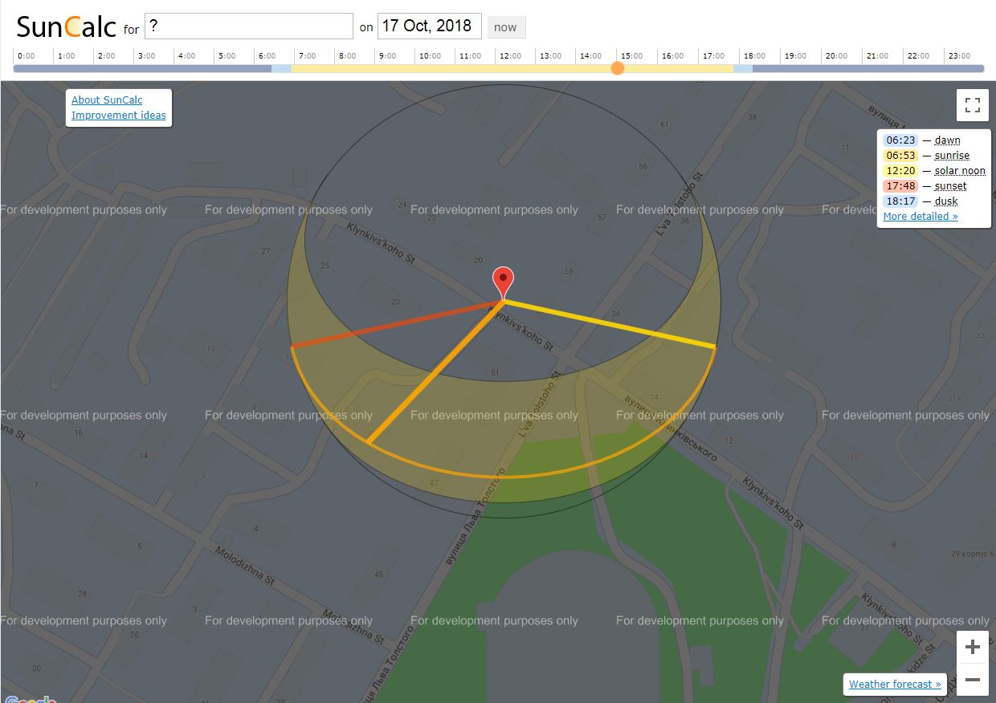Click the dusk time 18:17
This screenshot has width=996, height=703.
(900, 201)
